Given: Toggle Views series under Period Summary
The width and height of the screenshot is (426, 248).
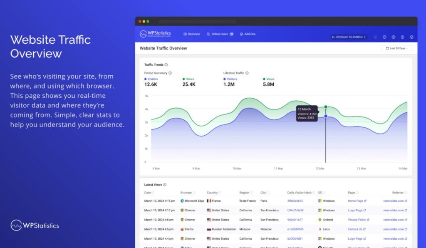Looking at the screenshot, I should tap(188, 79).
